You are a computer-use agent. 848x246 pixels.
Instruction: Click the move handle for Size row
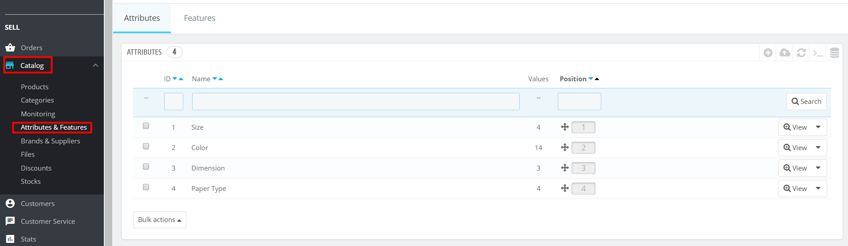point(564,127)
